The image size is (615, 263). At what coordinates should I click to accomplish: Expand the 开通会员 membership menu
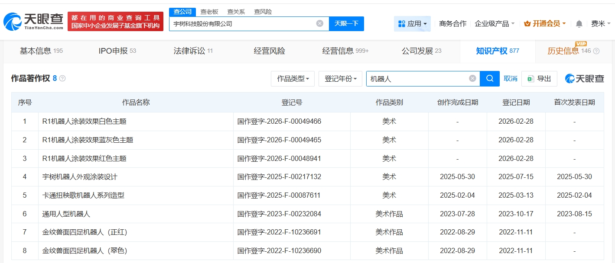pyautogui.click(x=545, y=24)
